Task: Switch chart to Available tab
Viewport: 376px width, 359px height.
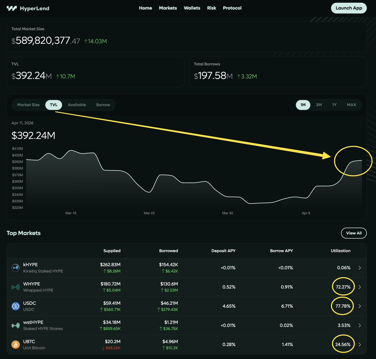Action: pyautogui.click(x=77, y=105)
